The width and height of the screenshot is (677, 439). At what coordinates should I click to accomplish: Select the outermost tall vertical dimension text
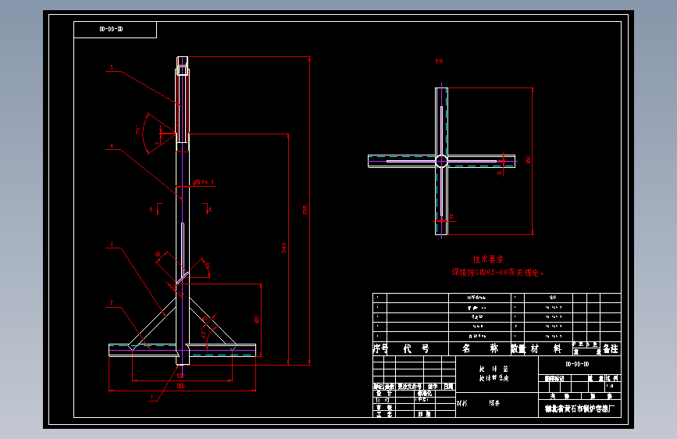point(305,209)
